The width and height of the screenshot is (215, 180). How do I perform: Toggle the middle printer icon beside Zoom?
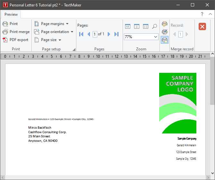pos(165,32)
